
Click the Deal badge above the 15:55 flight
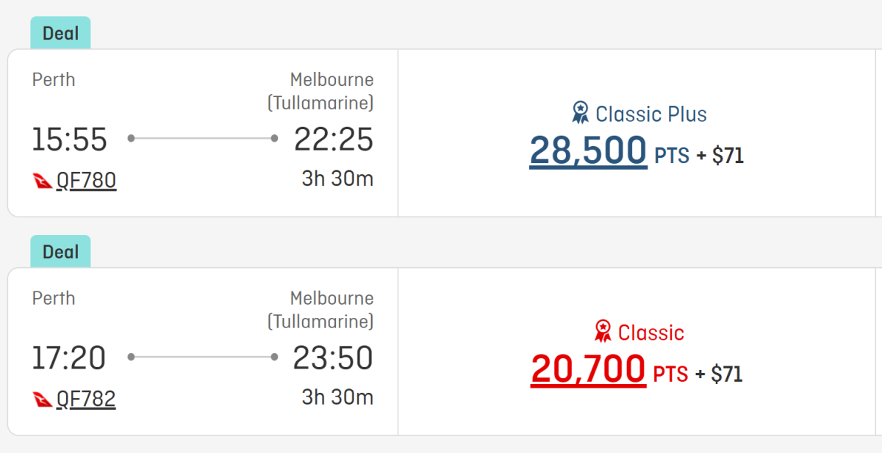(x=60, y=33)
